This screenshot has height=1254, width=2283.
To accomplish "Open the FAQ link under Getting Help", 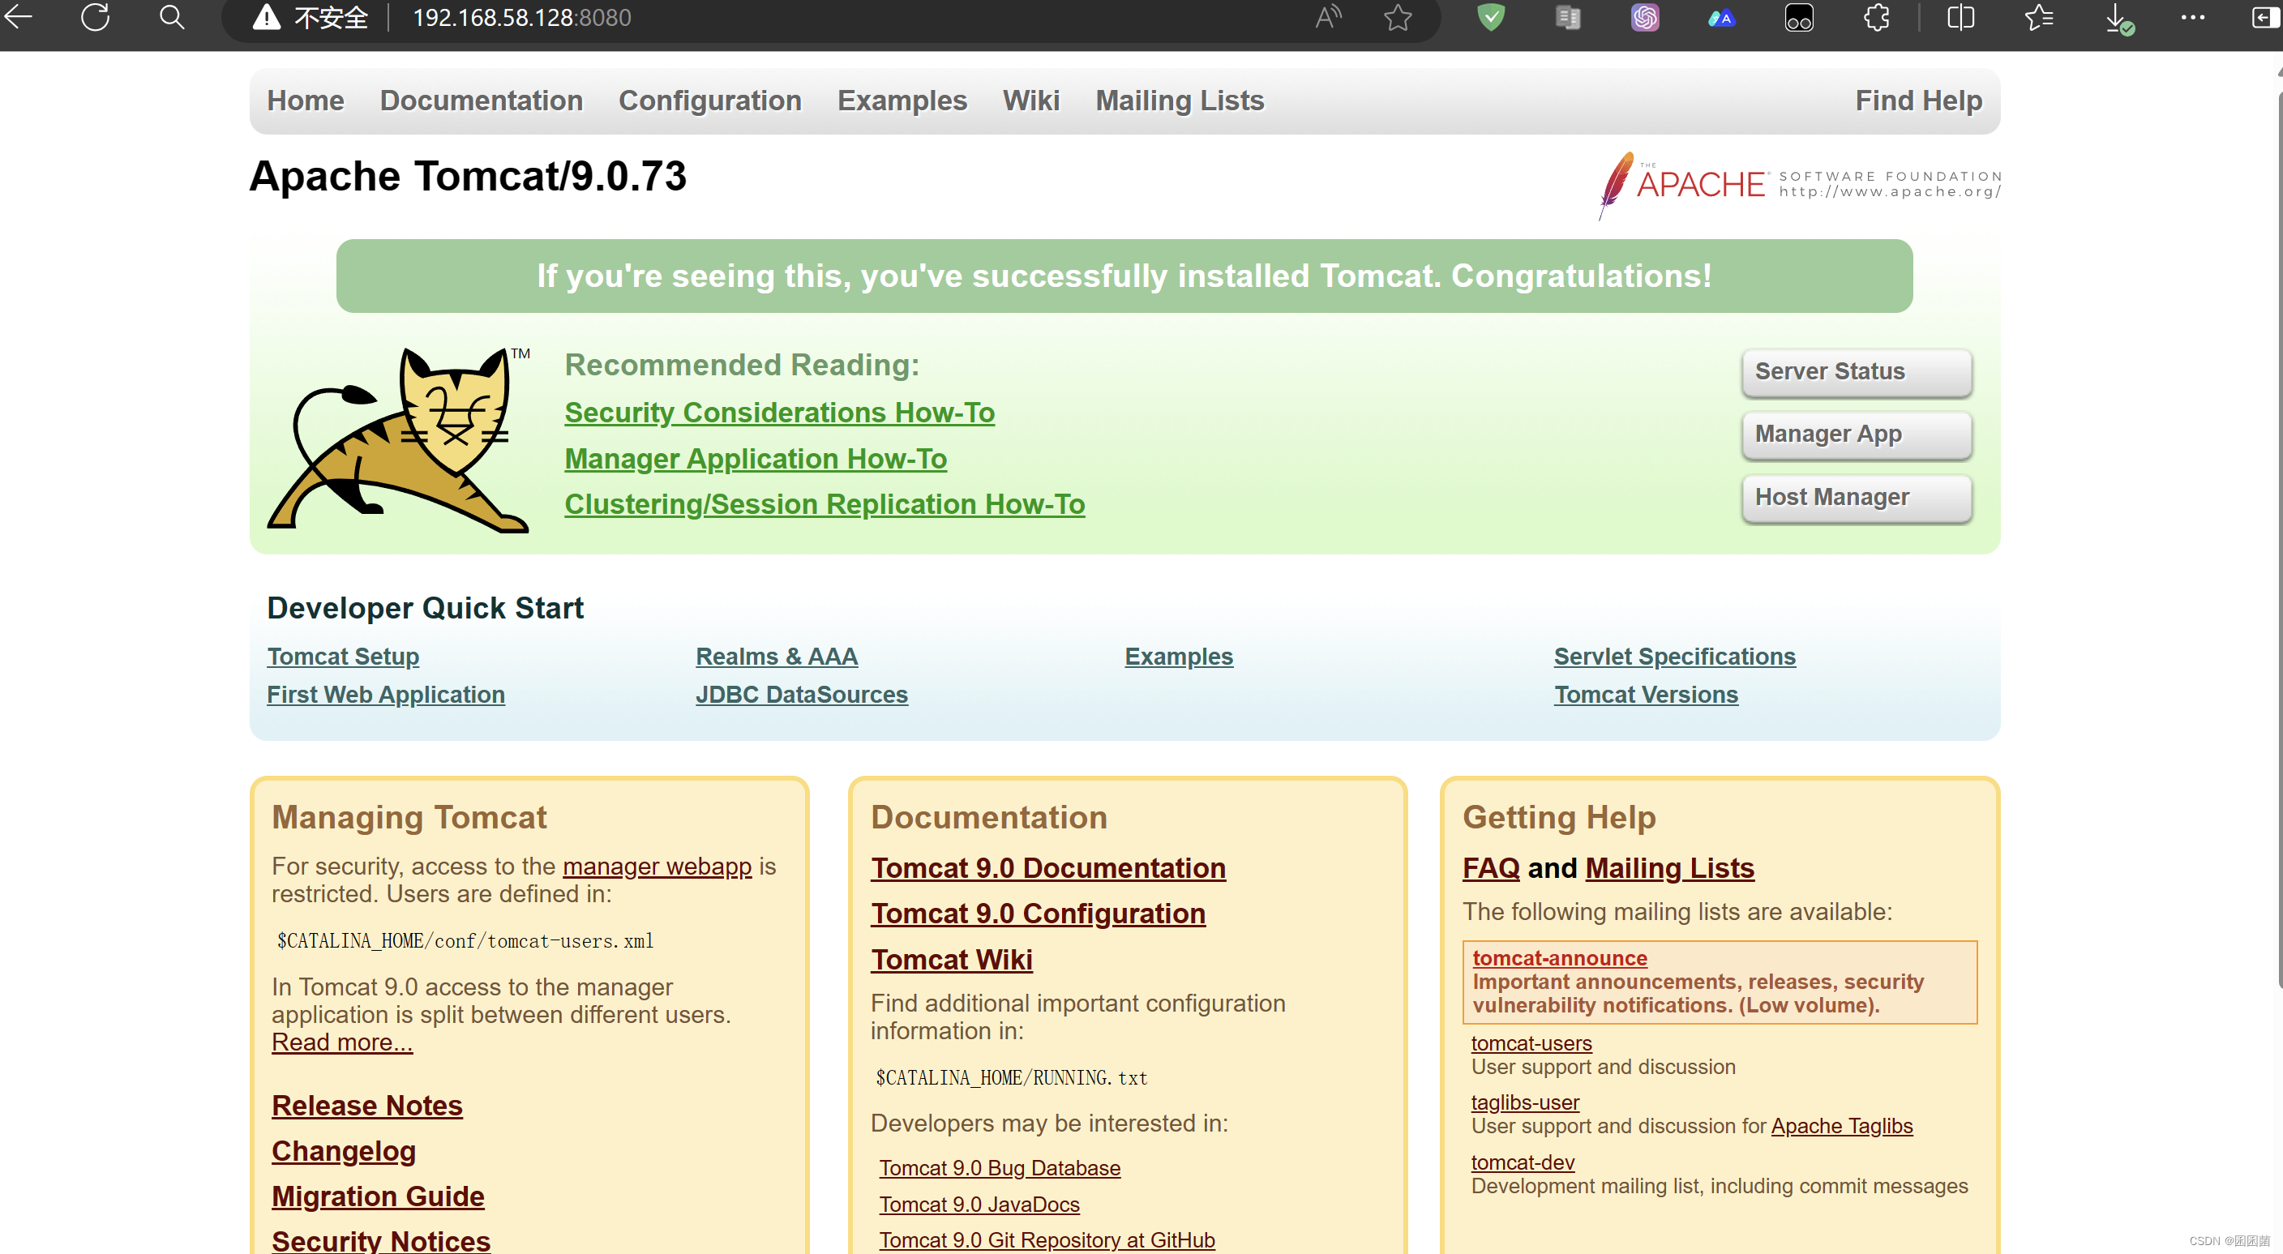I will 1492,867.
